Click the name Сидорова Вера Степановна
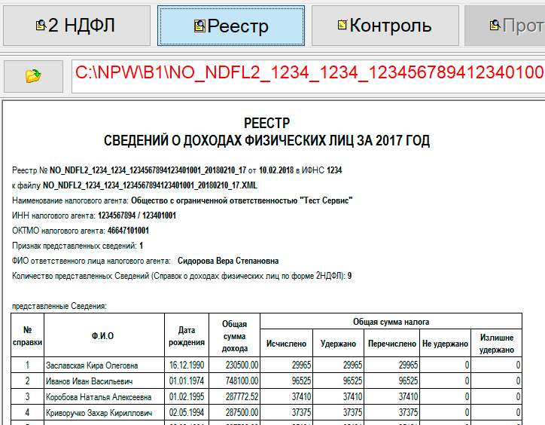Viewport: 545px width, 425px height. (228, 261)
